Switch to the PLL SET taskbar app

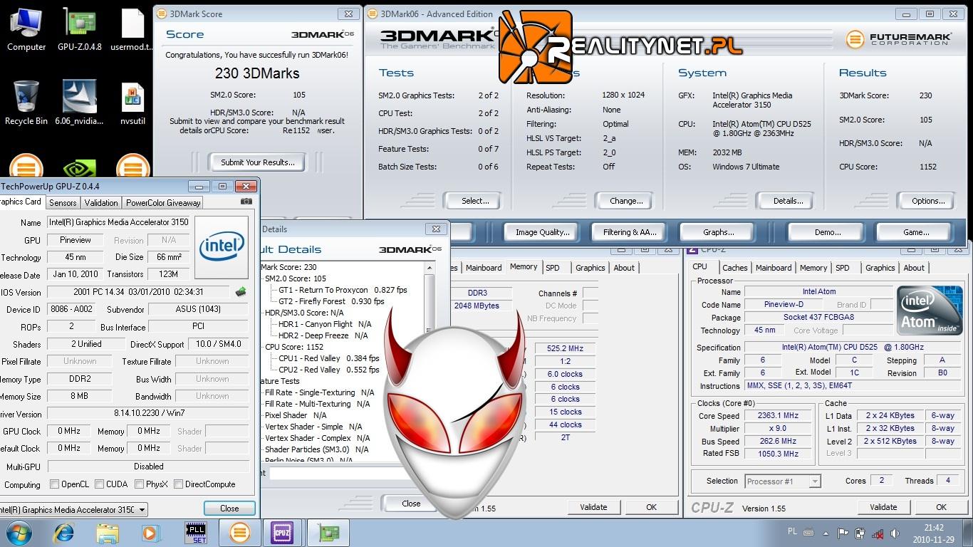tap(196, 533)
